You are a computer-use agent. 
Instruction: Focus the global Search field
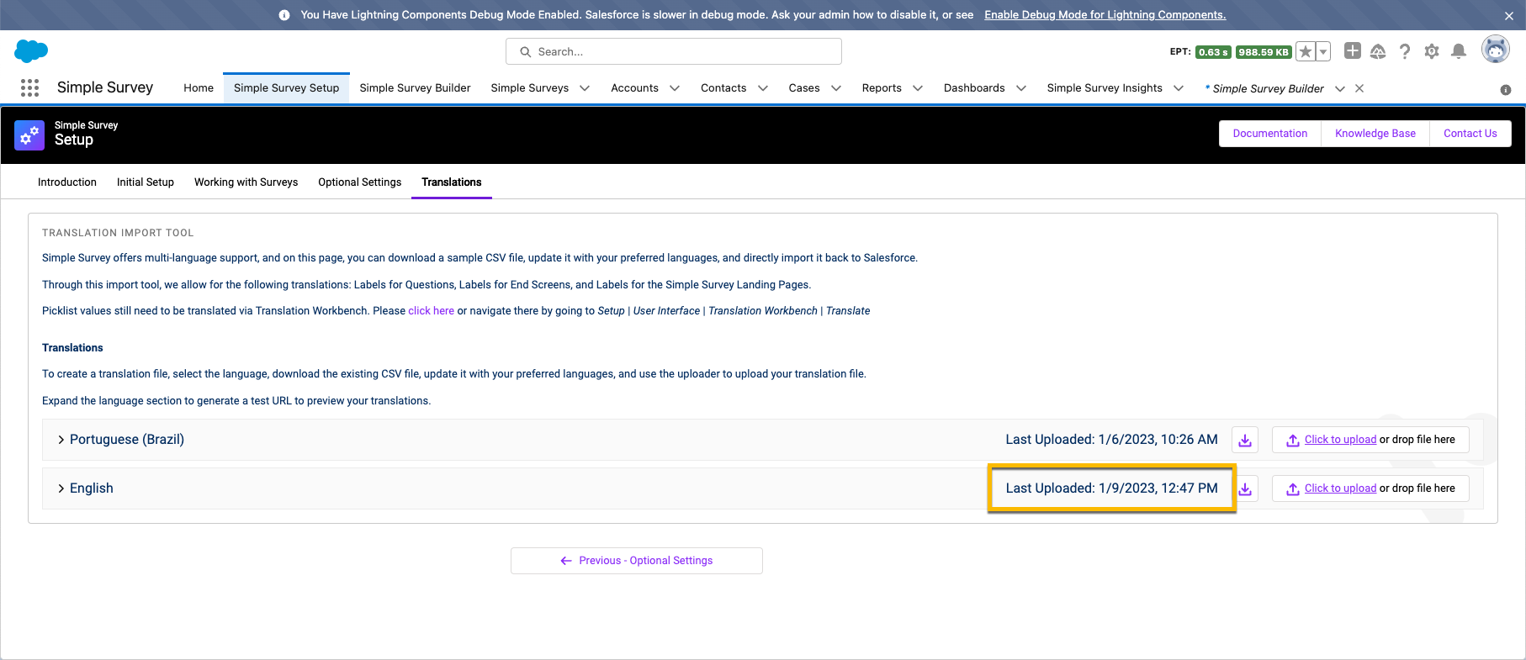click(674, 51)
